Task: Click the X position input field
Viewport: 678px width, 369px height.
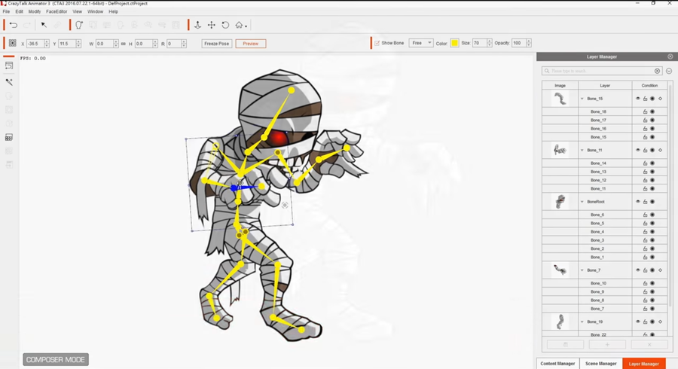Action: (34, 44)
